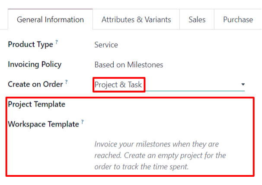Click the dropdown caret for Create on Order
This screenshot has height=185, width=262.
(x=243, y=84)
